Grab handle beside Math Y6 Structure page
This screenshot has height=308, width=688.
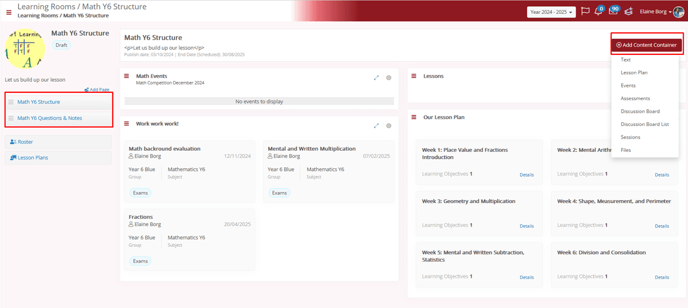[11, 102]
